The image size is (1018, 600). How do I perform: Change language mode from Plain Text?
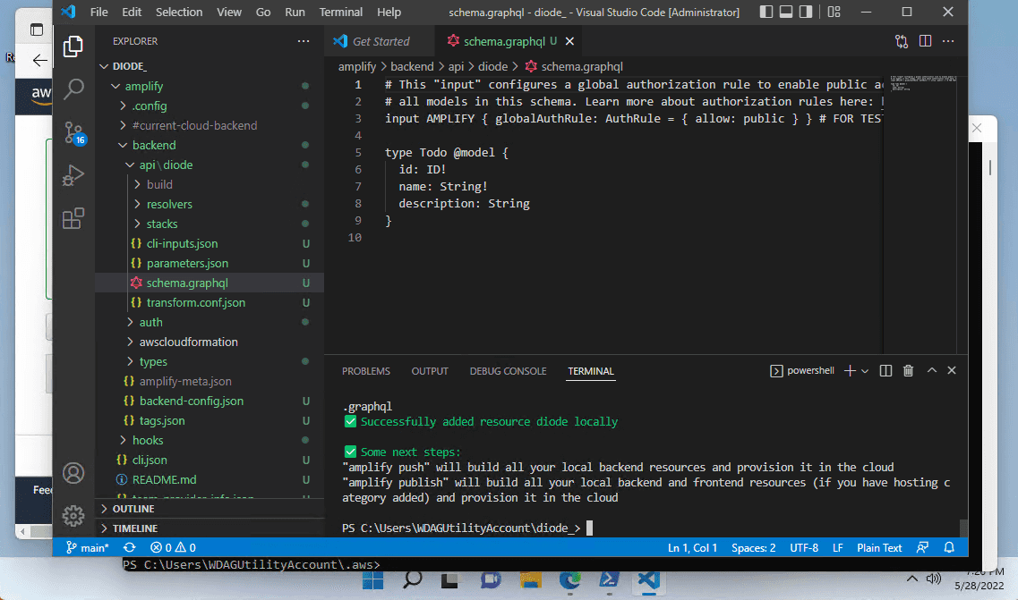879,547
